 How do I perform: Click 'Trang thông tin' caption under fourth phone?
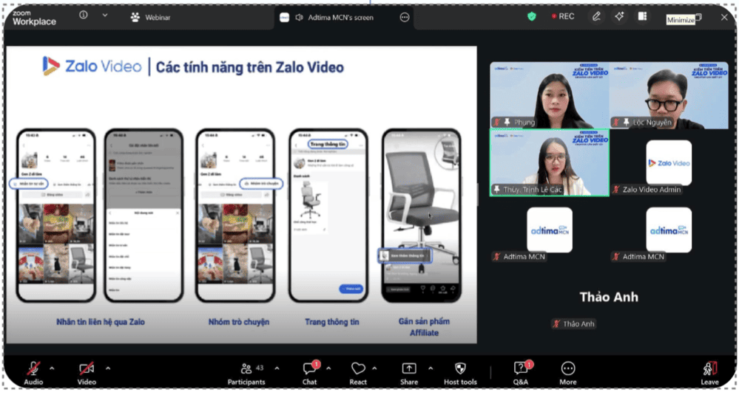tap(332, 322)
